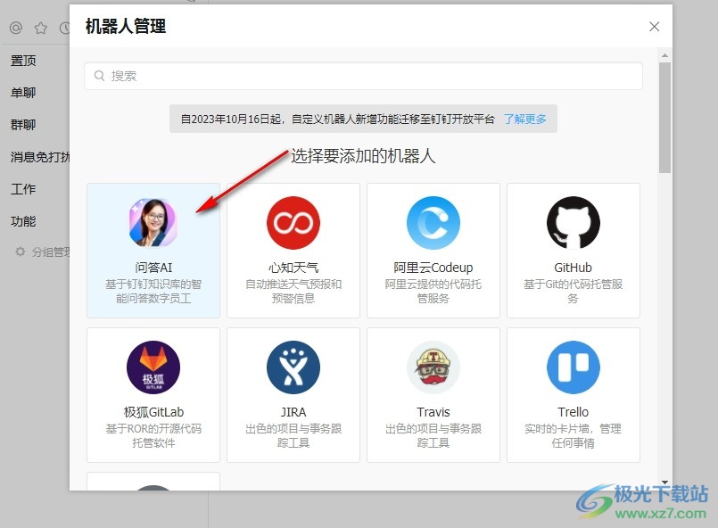718x528 pixels.
Task: Click 基于Git的代码托管服务 description
Action: pos(574,292)
